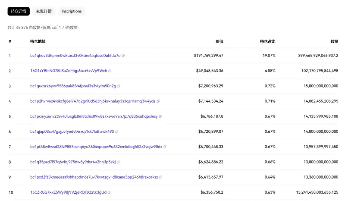345x201 pixels.
Task: Open address link 15CZRGG7kkE5Wy98jYVZj6RQTJQ2tk3gUd
Action: 68,192
